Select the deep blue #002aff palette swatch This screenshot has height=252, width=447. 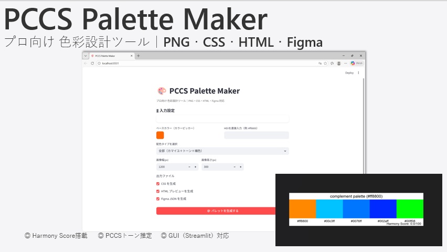point(383,209)
